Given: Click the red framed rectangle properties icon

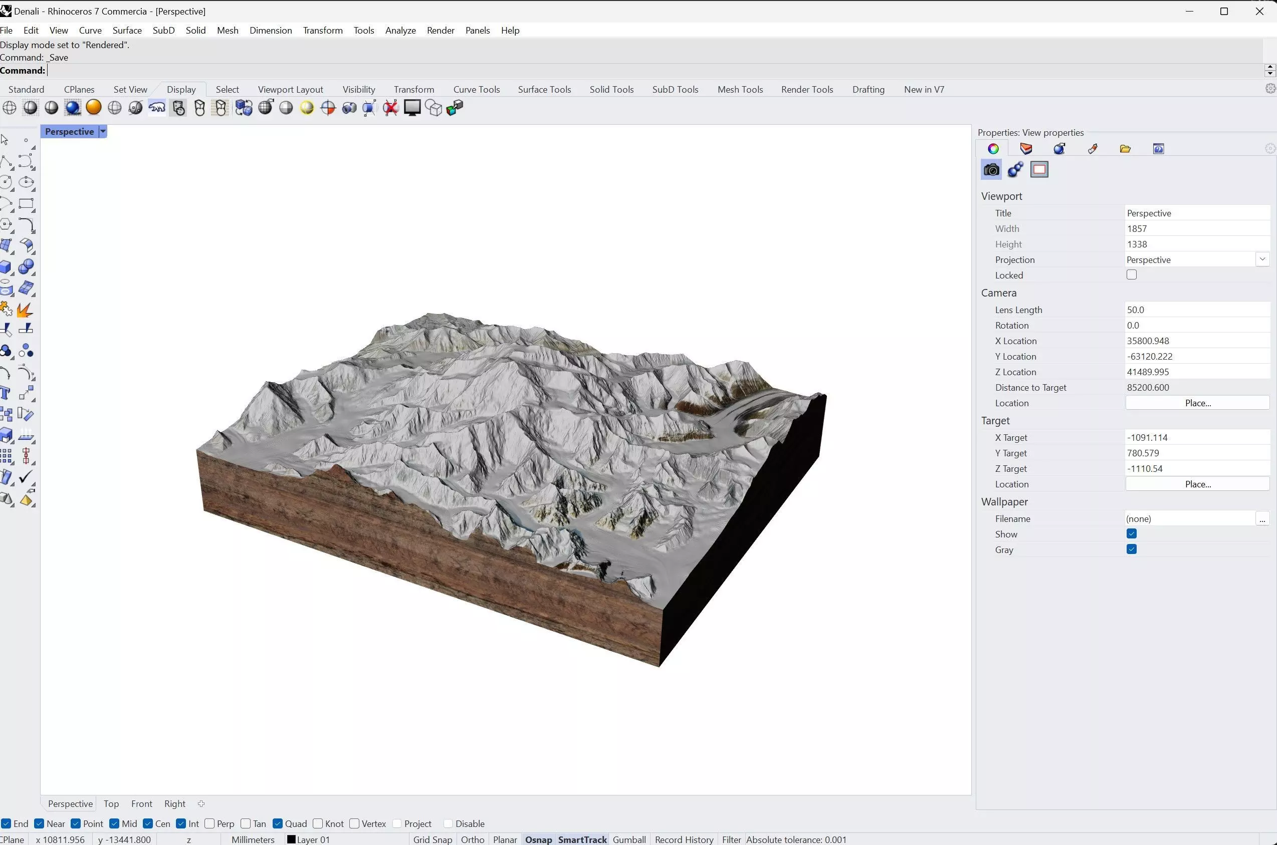Looking at the screenshot, I should tap(1039, 170).
